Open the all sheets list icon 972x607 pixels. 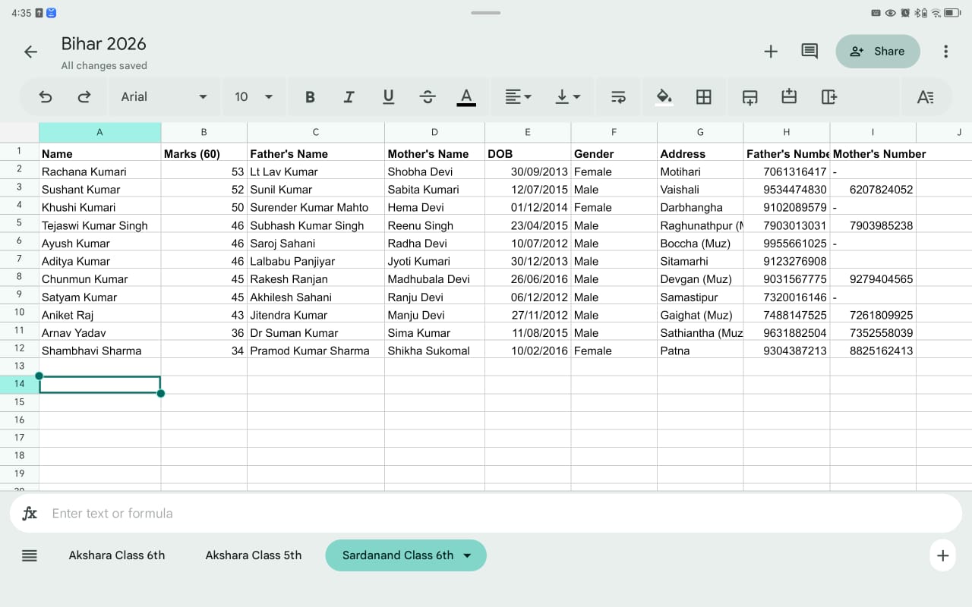tap(30, 555)
